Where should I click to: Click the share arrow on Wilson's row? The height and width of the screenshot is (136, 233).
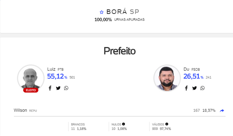(222, 111)
